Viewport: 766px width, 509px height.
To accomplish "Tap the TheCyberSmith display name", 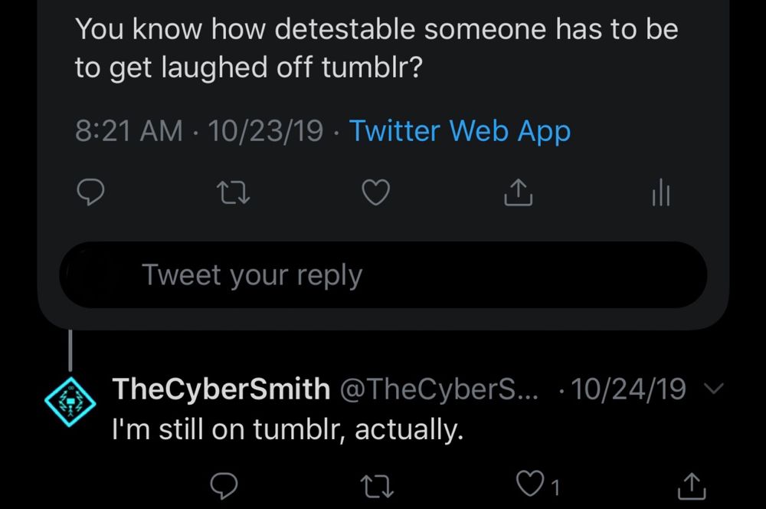I will (x=221, y=389).
